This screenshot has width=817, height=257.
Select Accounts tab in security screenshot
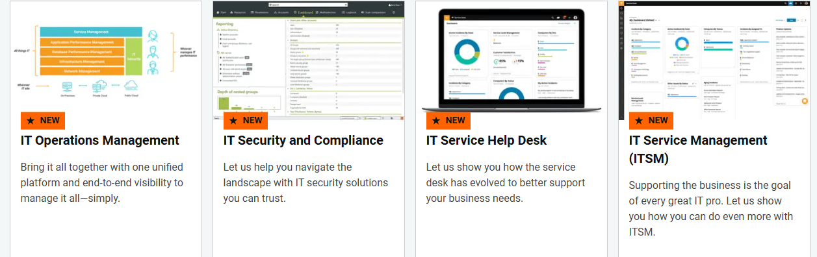coord(281,12)
